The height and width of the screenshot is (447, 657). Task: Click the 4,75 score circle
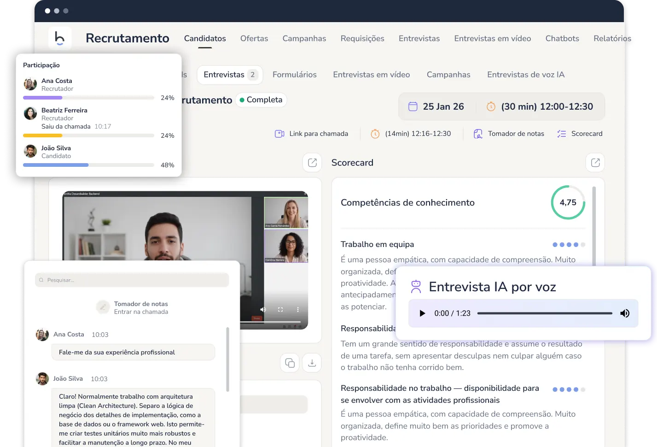[568, 202]
